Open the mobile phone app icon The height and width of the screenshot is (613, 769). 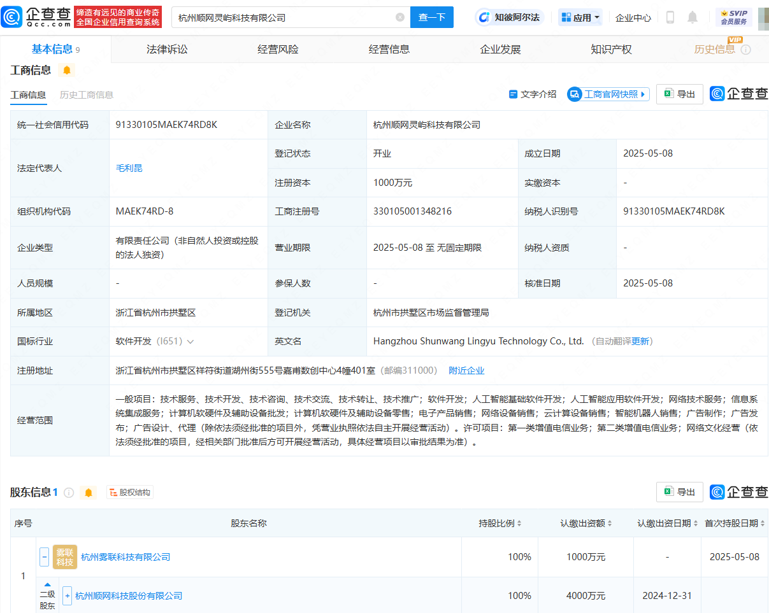click(x=670, y=17)
